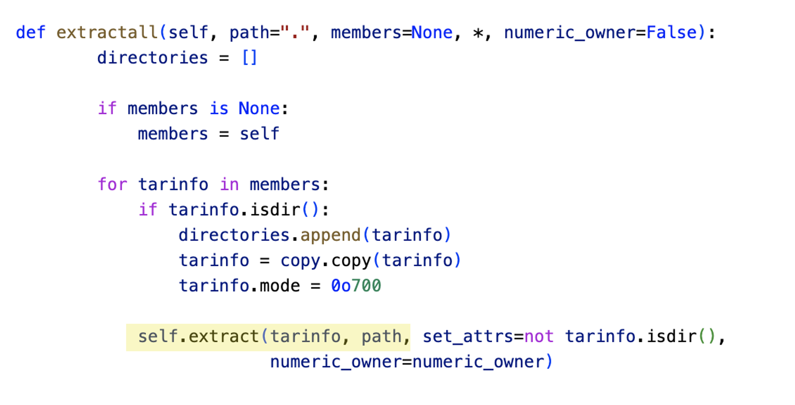
Task: Click the highlighted self.extract call
Action: tap(268, 337)
